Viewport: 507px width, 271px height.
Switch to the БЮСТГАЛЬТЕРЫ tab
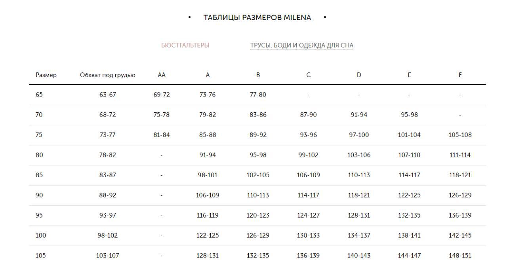pyautogui.click(x=185, y=45)
